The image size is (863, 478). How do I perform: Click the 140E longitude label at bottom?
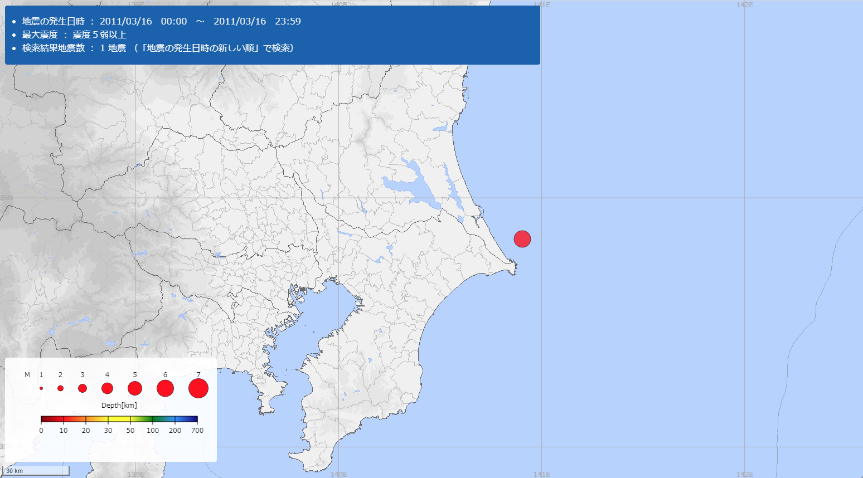[x=338, y=474]
